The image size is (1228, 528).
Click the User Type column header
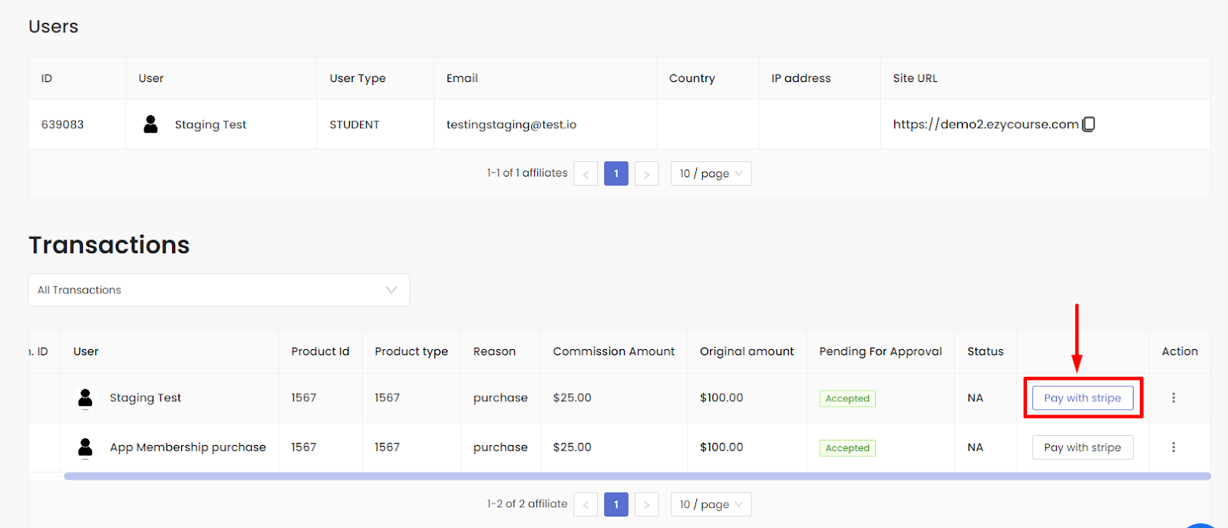[358, 78]
